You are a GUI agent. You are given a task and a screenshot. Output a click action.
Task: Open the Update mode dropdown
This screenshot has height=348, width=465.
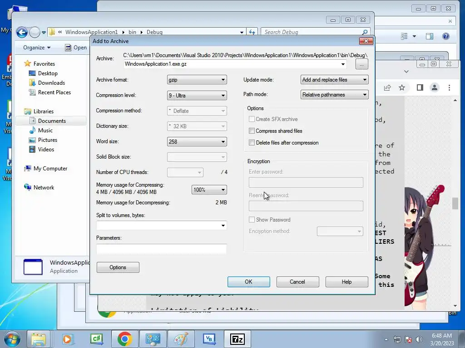coord(335,80)
